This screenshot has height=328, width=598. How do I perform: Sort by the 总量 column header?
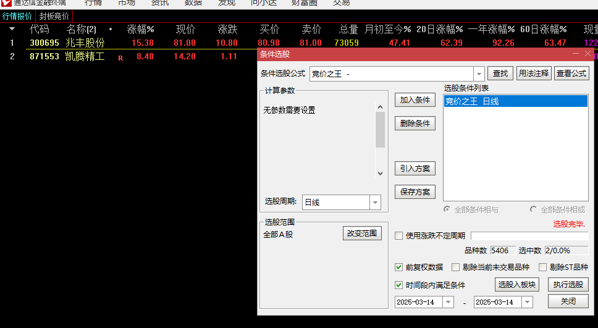(x=348, y=29)
